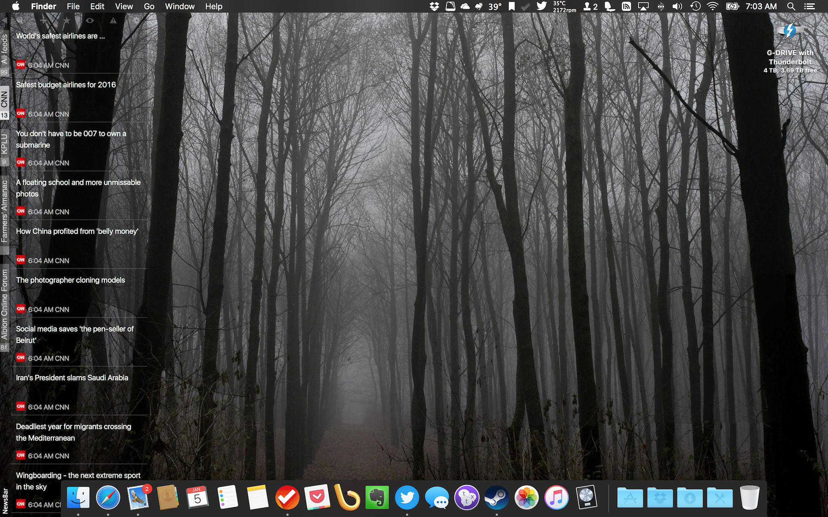
Task: Open the Iran's President slams Saudi Arabia article
Action: pyautogui.click(x=72, y=378)
